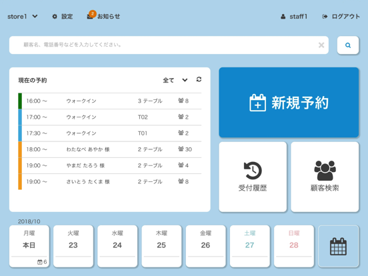Open the 顧客検索 customer search tile
Image resolution: width=368 pixels, height=276 pixels.
pos(325,177)
